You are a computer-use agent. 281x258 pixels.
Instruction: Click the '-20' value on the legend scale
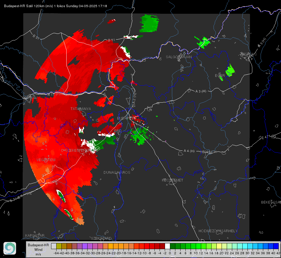coord(118,253)
